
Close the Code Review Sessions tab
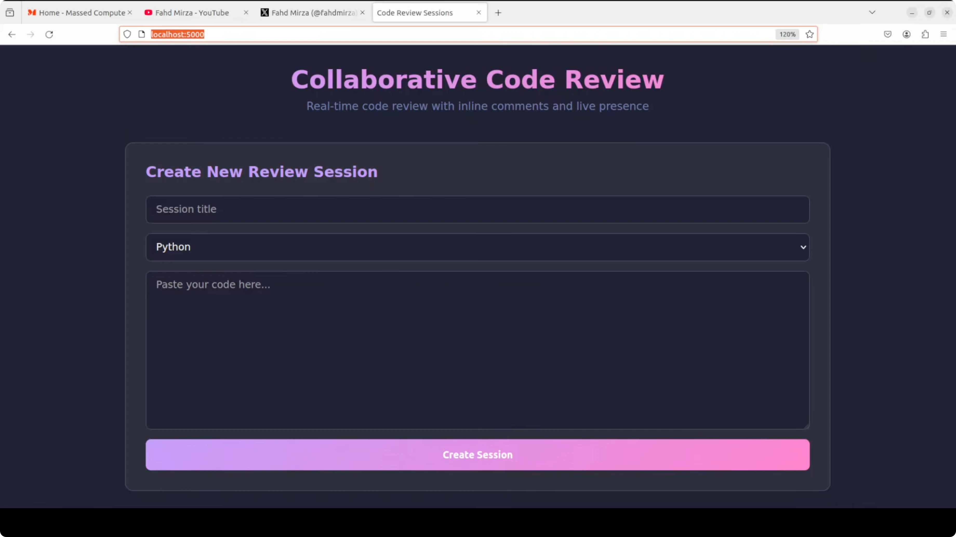[x=478, y=13]
